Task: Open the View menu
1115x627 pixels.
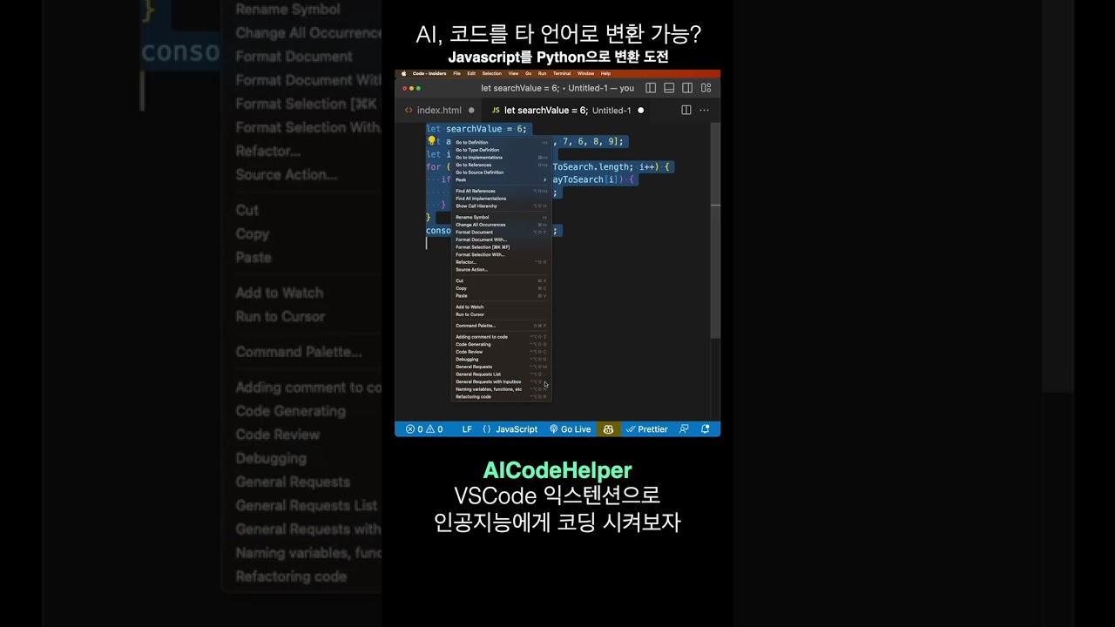Action: pyautogui.click(x=513, y=73)
